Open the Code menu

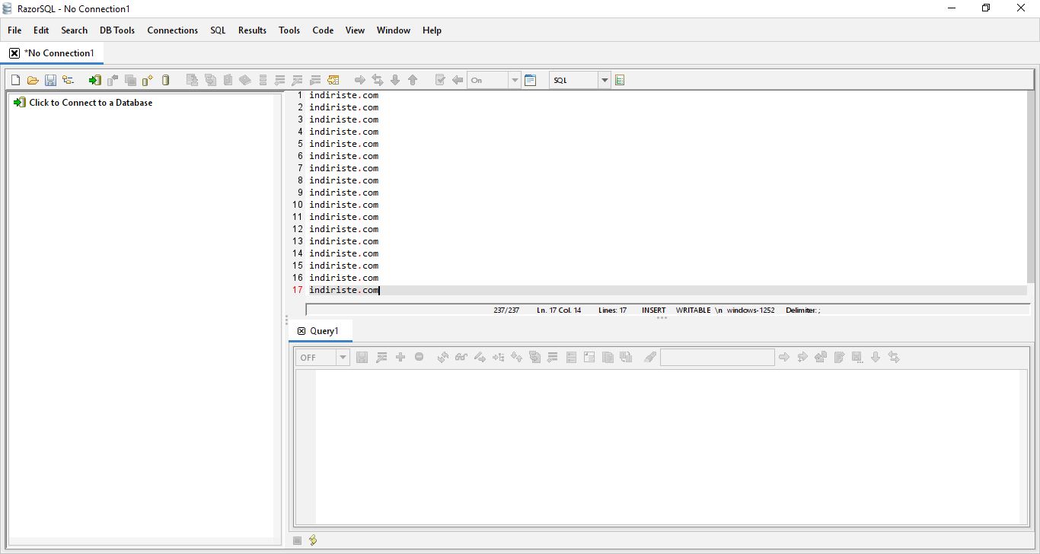coord(323,30)
